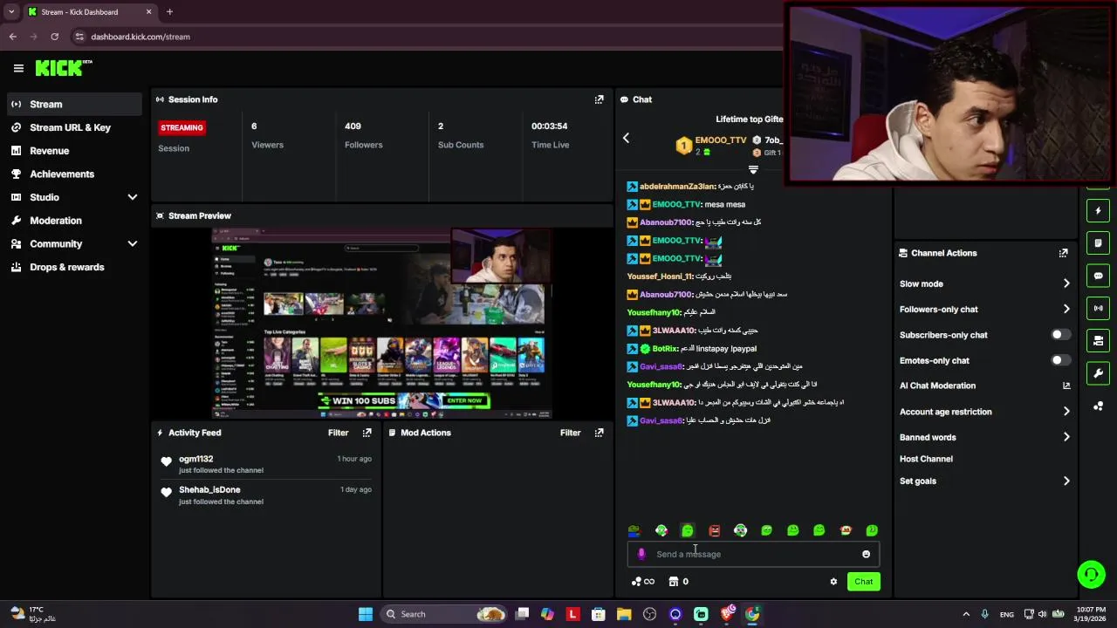Image resolution: width=1117 pixels, height=628 pixels.
Task: Pop out the Channel Actions panel
Action: (1063, 253)
